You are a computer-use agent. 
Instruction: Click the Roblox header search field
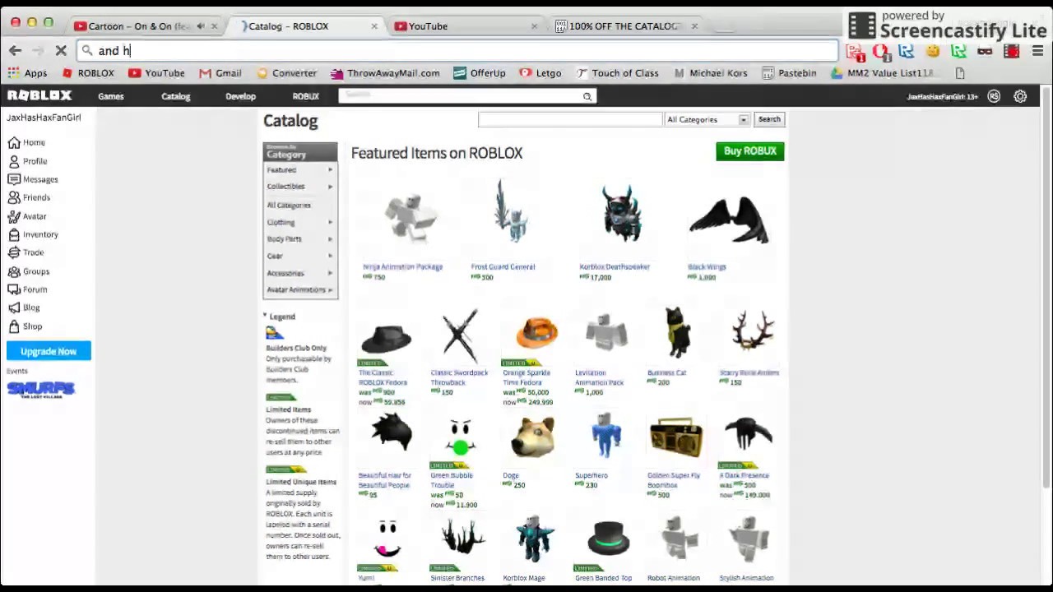point(461,96)
